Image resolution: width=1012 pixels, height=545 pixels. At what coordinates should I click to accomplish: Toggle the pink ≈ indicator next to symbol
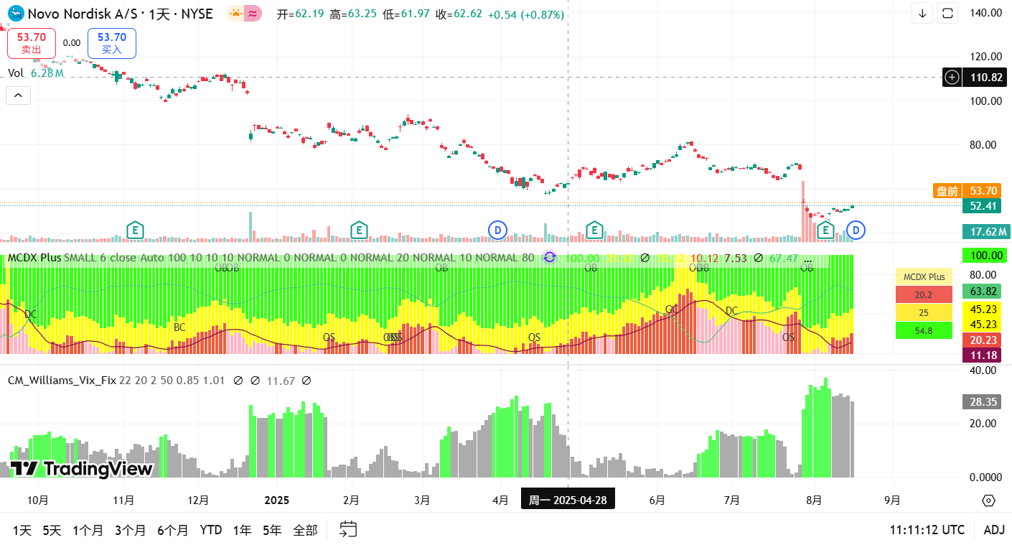coord(252,14)
